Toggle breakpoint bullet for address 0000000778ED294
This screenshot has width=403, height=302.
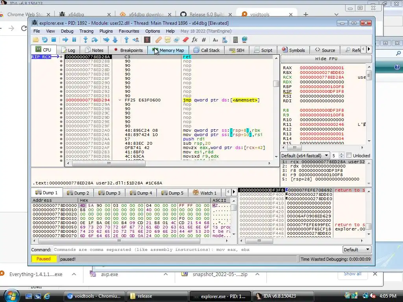[x=61, y=100]
